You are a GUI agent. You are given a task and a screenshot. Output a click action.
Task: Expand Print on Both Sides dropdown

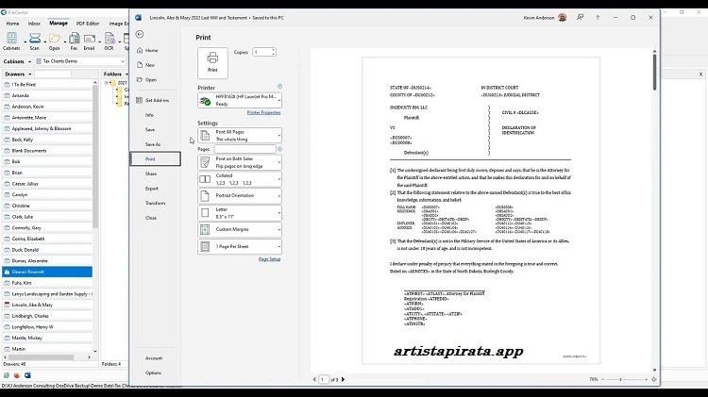[x=240, y=162]
